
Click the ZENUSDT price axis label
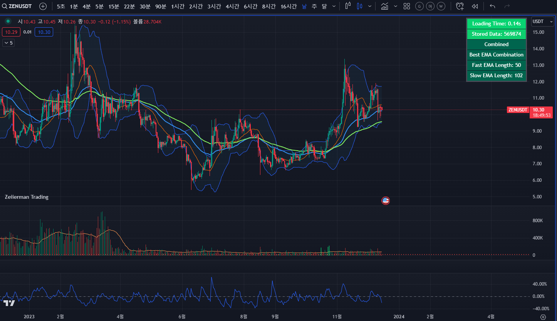(518, 110)
